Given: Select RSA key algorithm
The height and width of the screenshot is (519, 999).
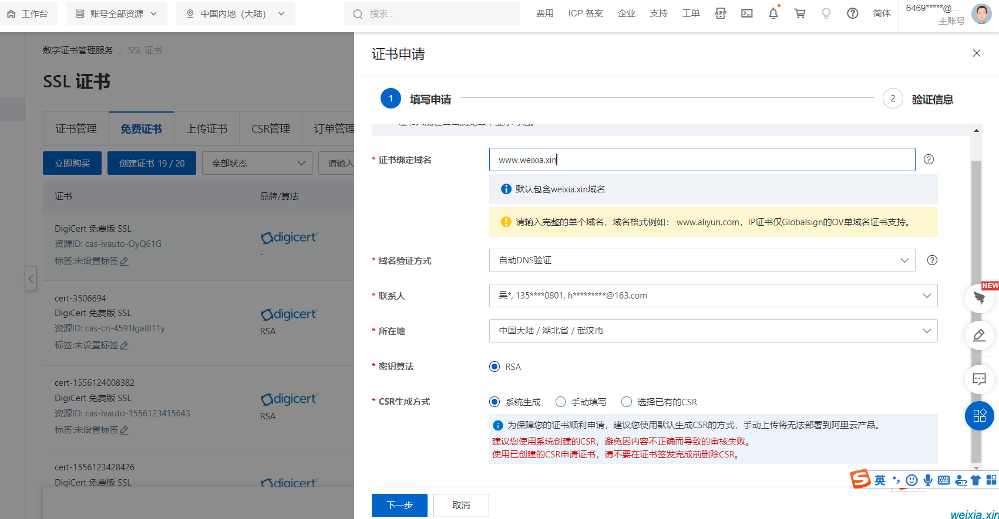Looking at the screenshot, I should coord(495,367).
